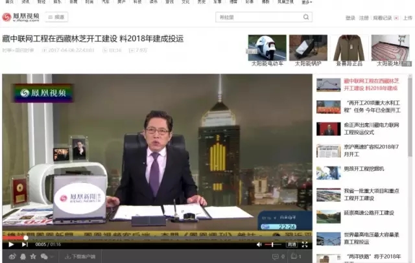Play the video with the play button
415x263 pixels.
pyautogui.click(x=11, y=244)
